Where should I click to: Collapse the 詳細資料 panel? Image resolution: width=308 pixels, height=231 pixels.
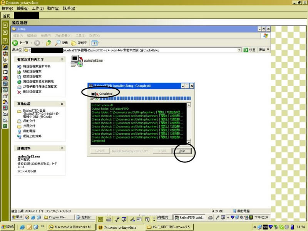point(62,148)
